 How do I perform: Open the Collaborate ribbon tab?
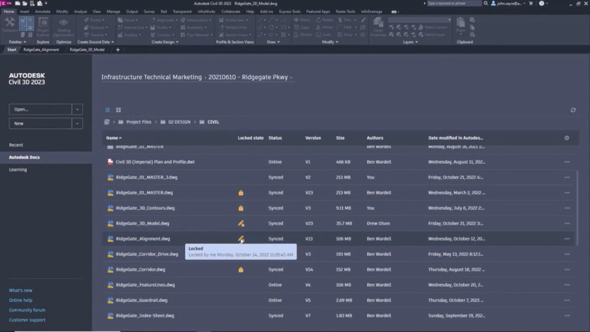point(230,12)
